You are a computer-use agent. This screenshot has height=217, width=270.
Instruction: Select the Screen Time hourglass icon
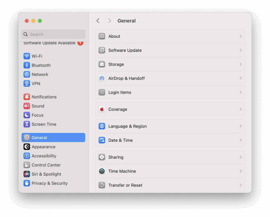point(27,124)
